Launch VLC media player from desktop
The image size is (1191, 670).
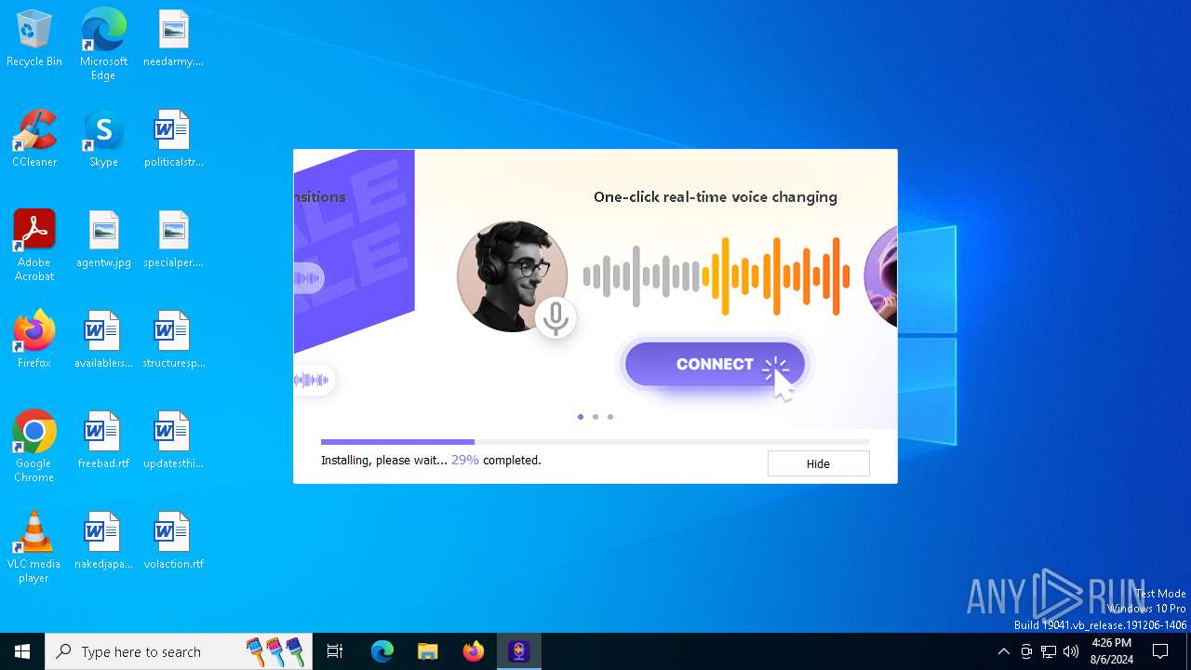34,547
